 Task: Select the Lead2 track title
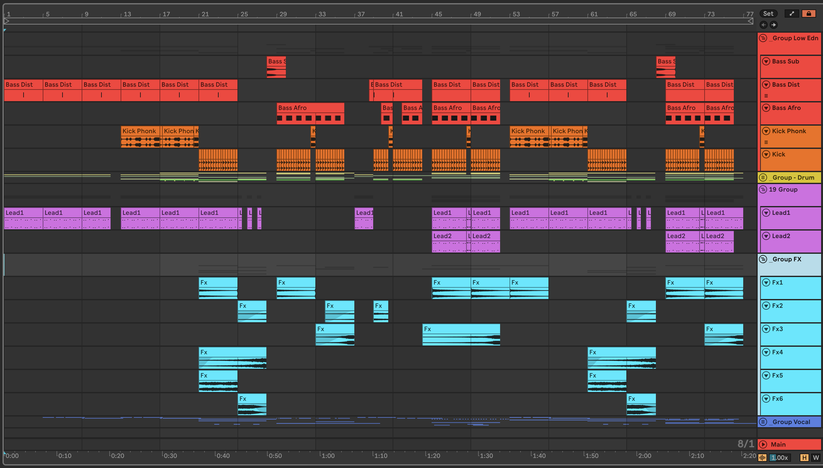(x=781, y=236)
